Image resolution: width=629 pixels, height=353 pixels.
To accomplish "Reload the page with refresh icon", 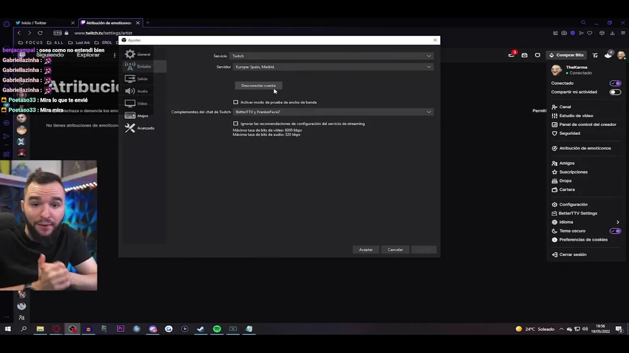I will coord(40,33).
